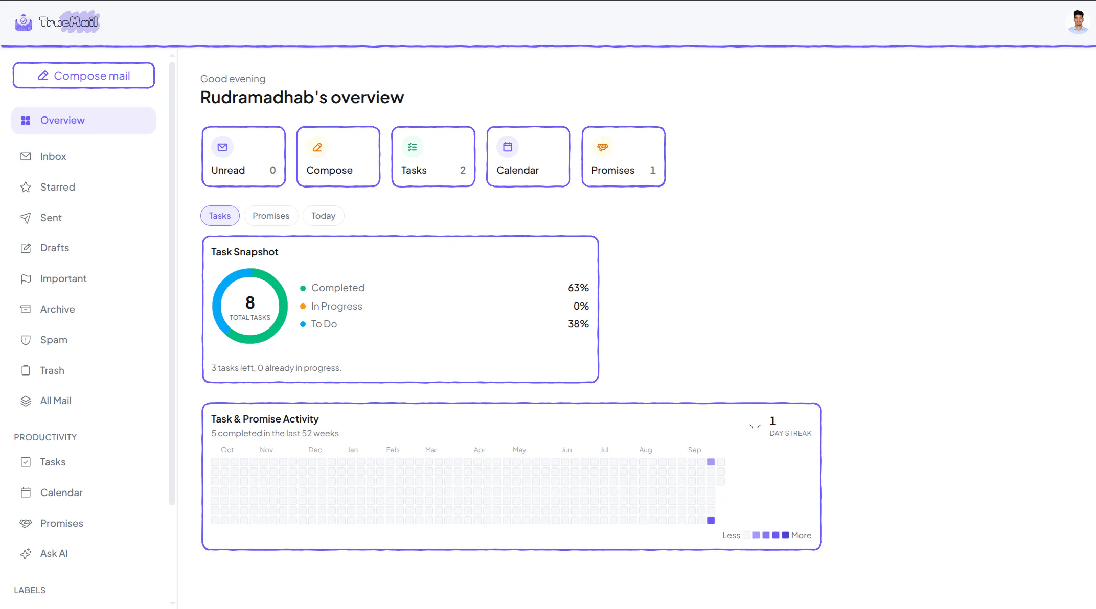This screenshot has height=609, width=1096.
Task: Open the Promises card showing 1
Action: coord(624,157)
